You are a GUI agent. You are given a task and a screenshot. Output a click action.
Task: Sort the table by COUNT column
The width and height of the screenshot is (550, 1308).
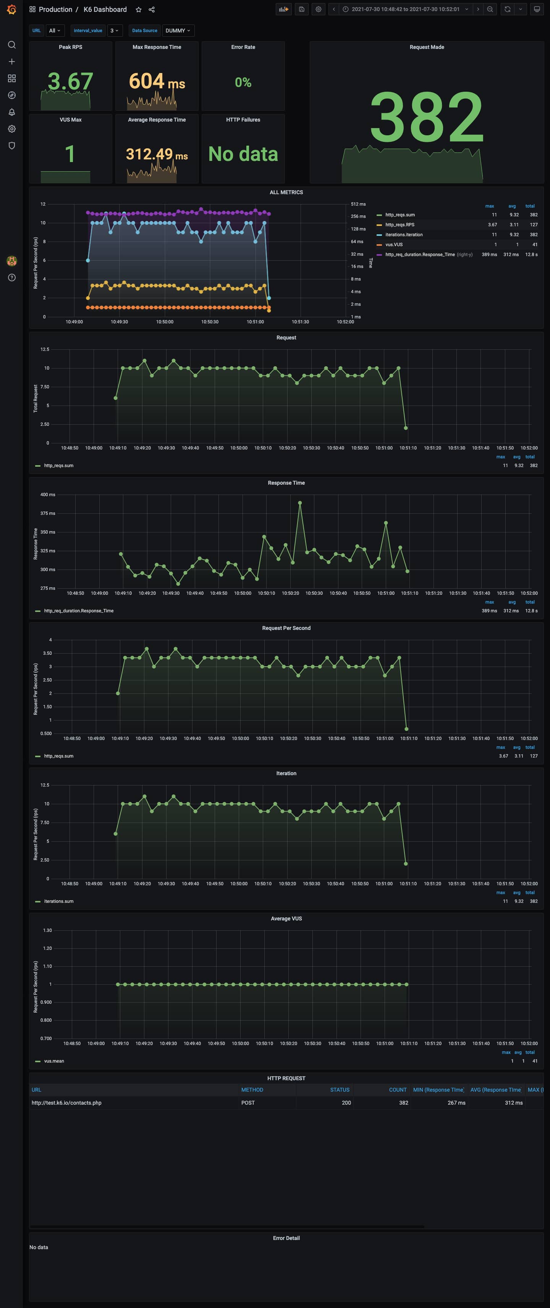(x=398, y=1090)
